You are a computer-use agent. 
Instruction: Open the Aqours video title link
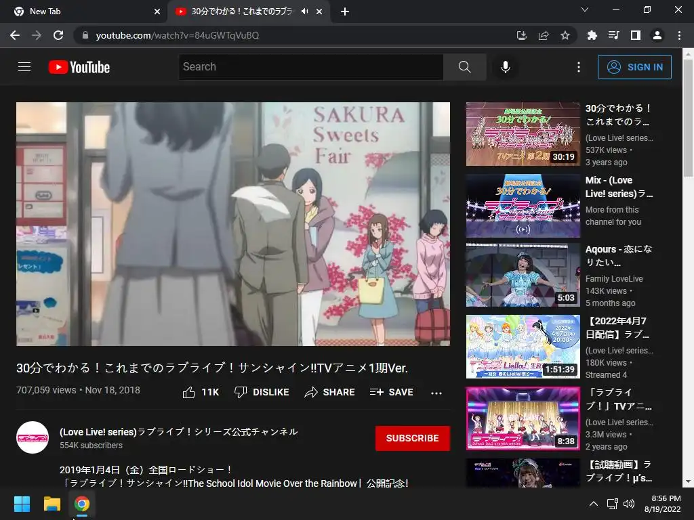tap(619, 255)
